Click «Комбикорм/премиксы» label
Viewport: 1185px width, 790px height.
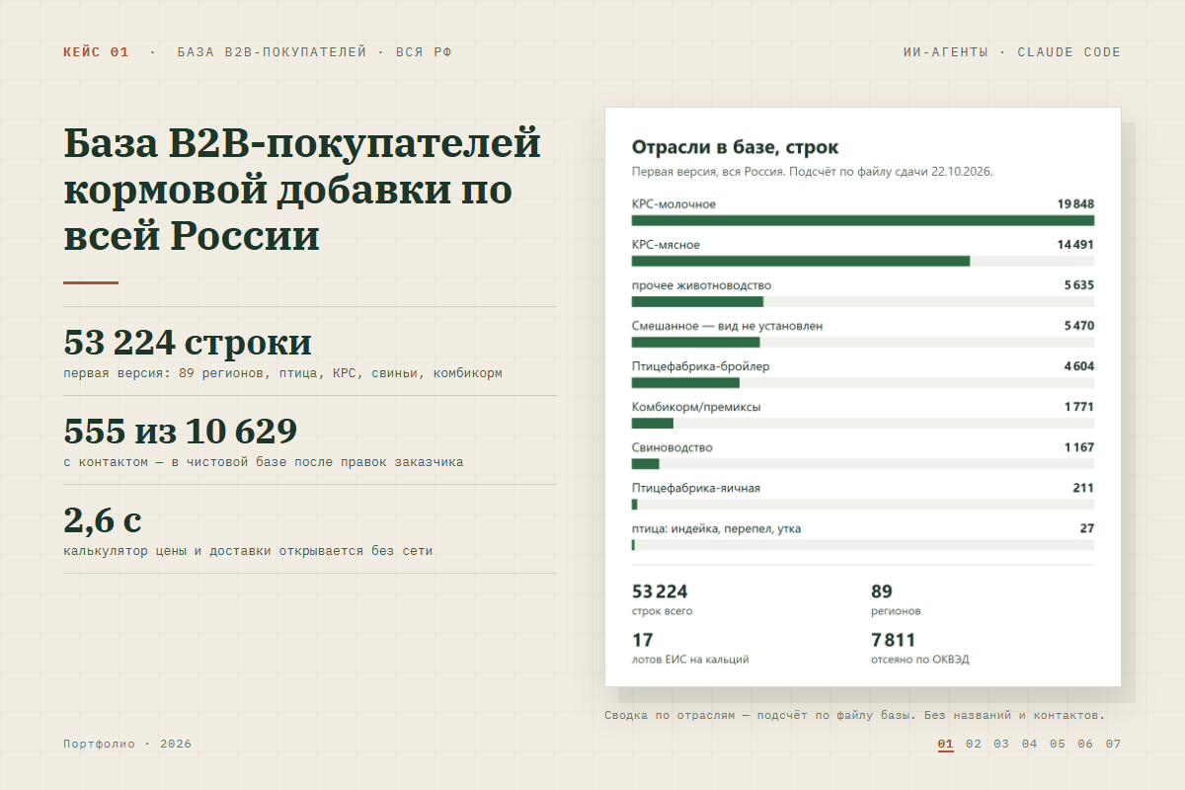coord(696,407)
